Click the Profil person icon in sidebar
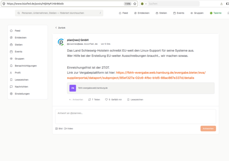This screenshot has width=229, height=161. click(11, 72)
